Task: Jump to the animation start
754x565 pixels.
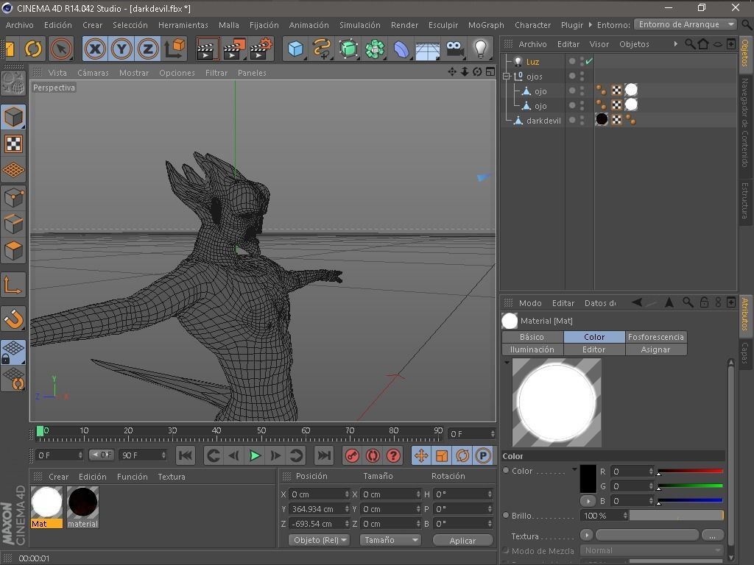Action: click(x=186, y=455)
